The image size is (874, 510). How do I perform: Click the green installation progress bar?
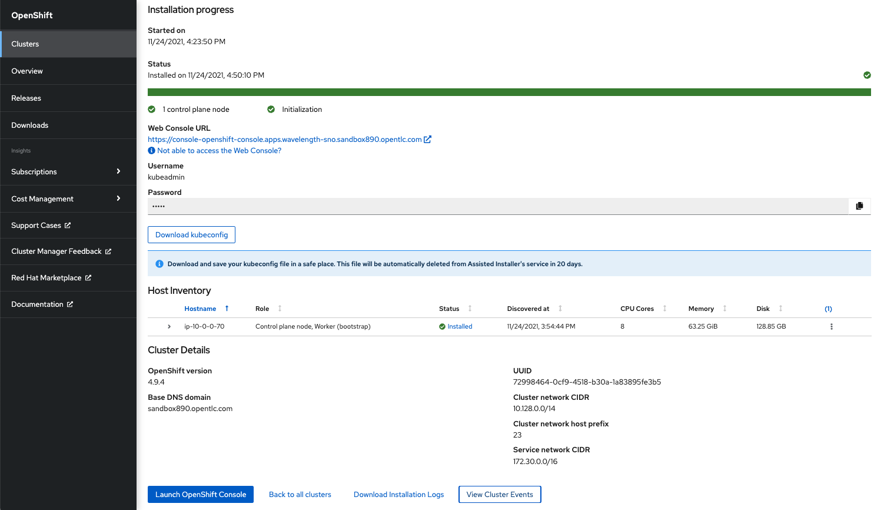pos(509,92)
